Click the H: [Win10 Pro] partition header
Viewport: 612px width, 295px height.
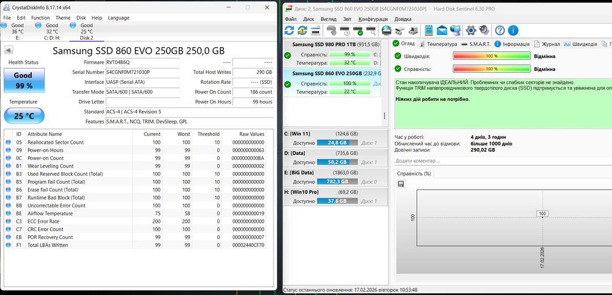coord(335,192)
